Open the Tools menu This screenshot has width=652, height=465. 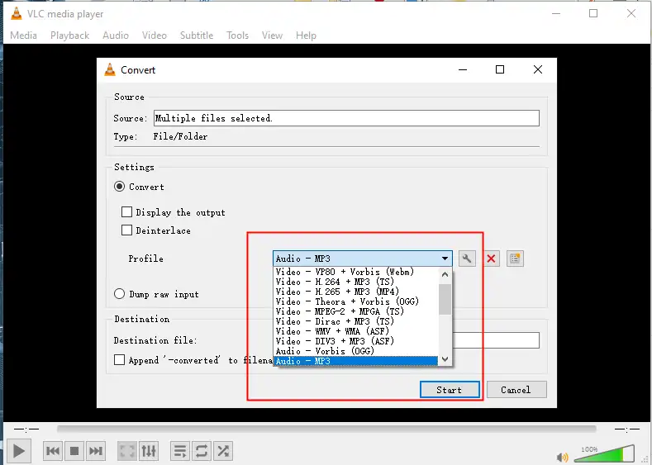(x=237, y=36)
